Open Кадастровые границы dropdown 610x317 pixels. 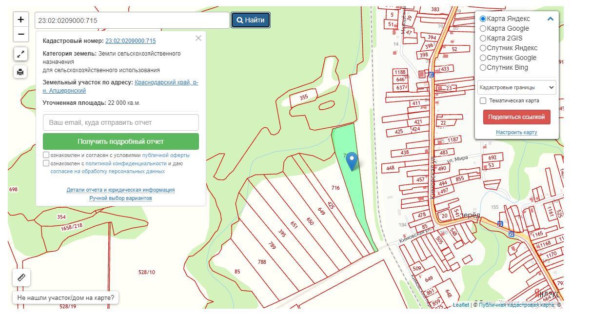[516, 88]
